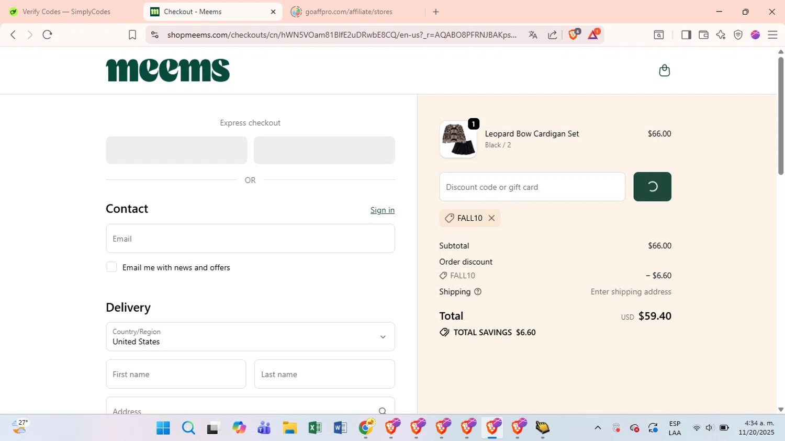This screenshot has height=441, width=785.
Task: Click the Meems logo
Action: [167, 70]
